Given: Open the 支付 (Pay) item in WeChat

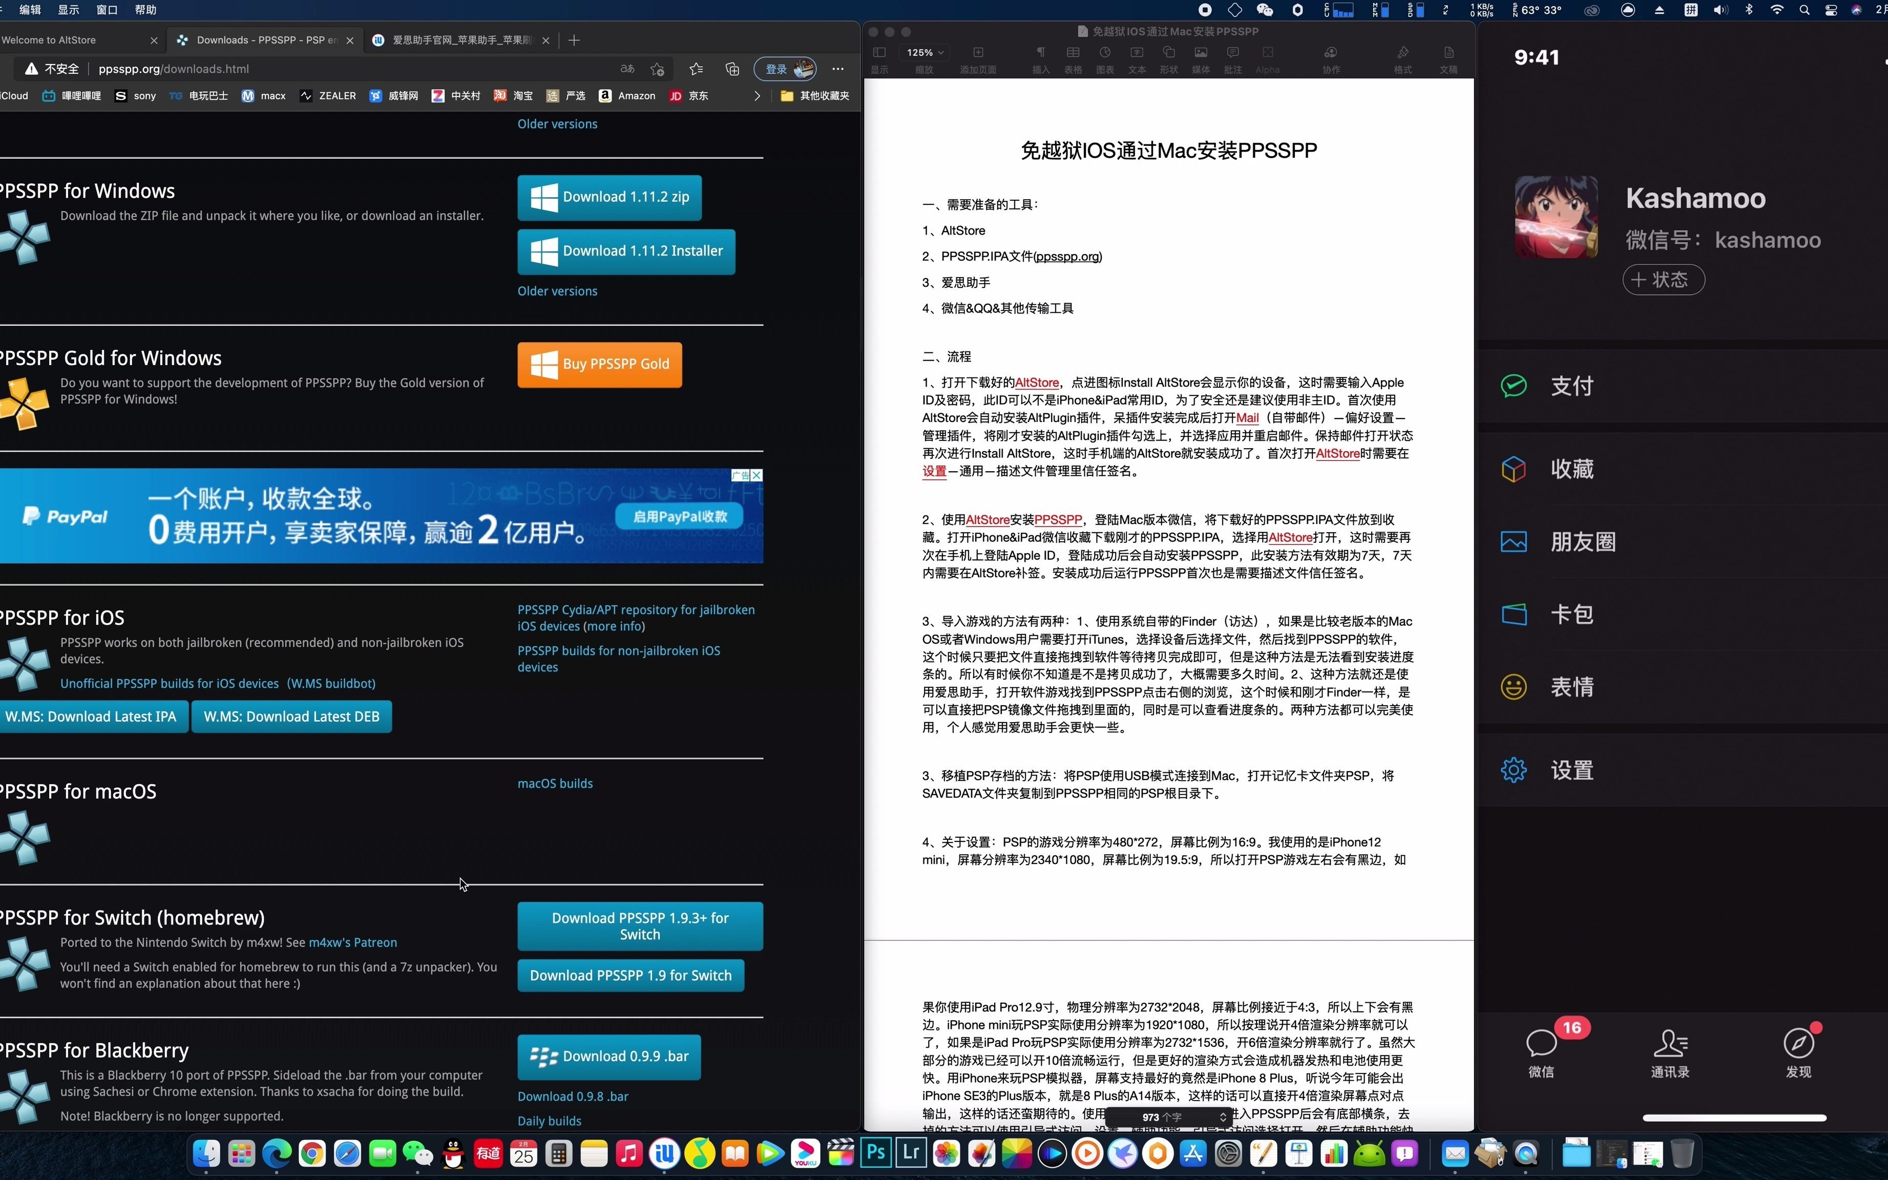Looking at the screenshot, I should [1682, 386].
